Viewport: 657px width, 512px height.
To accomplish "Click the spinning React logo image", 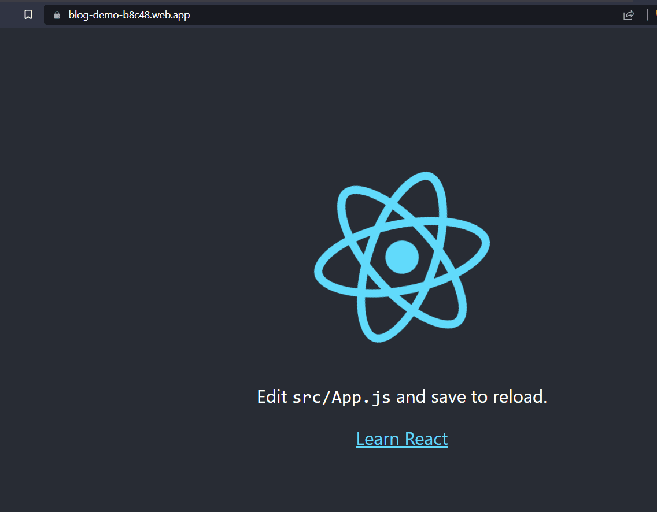I will pyautogui.click(x=402, y=257).
